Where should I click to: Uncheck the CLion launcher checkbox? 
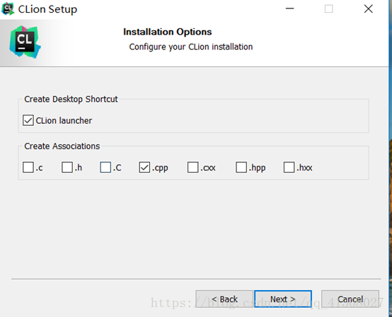click(x=28, y=120)
